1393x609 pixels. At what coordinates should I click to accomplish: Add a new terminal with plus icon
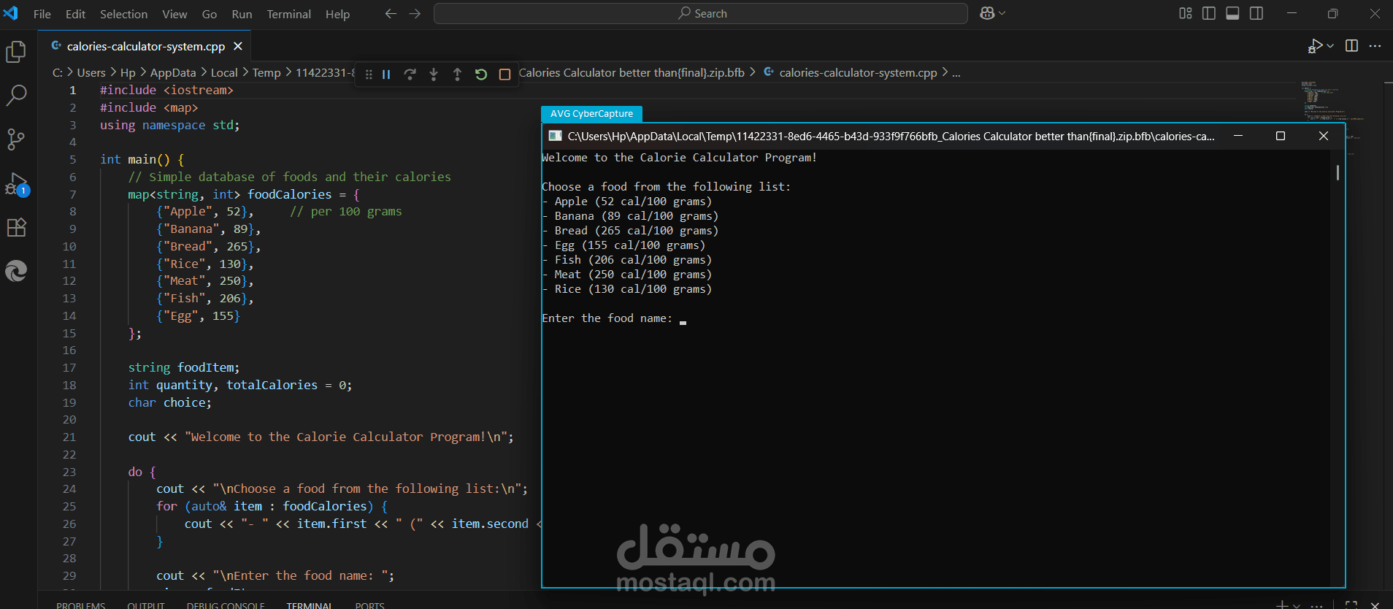[x=1282, y=605]
